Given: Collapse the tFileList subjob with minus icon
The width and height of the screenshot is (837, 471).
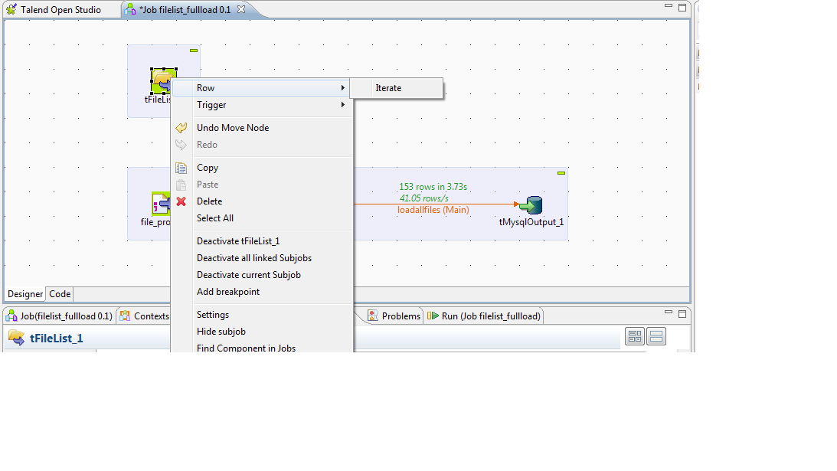Looking at the screenshot, I should coord(194,51).
